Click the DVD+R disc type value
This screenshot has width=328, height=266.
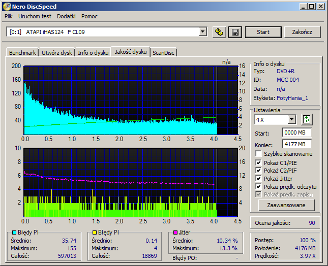point(285,71)
